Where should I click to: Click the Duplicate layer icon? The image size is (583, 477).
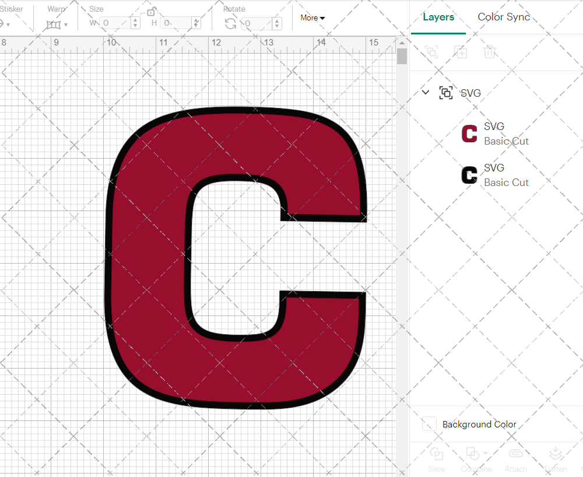[461, 52]
